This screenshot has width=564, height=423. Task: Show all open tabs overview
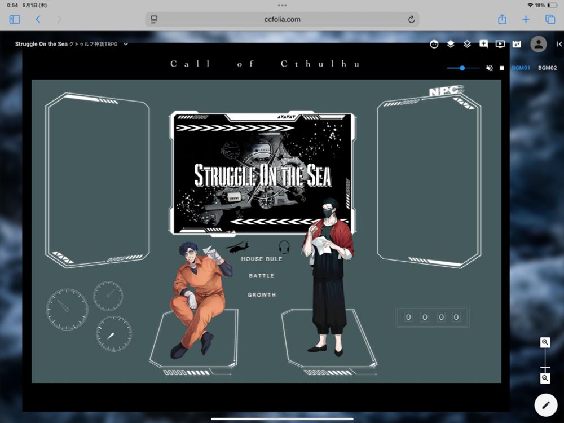(x=550, y=19)
